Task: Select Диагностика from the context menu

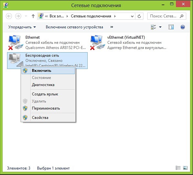Action: pos(48,85)
